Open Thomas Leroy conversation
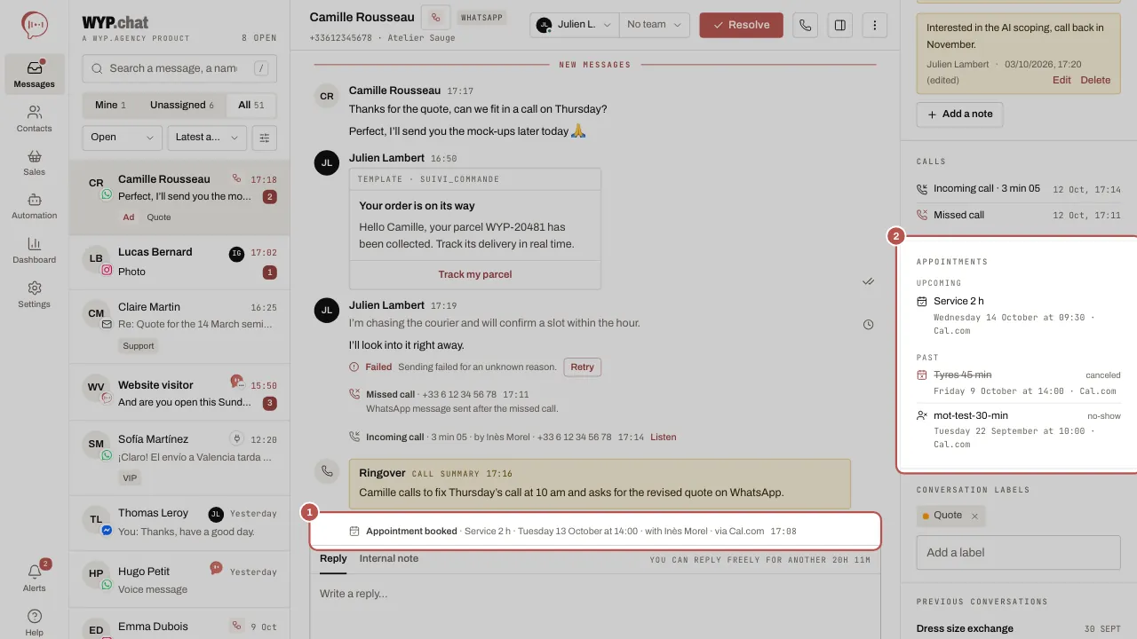Viewport: 1137px width, 639px height. click(179, 523)
